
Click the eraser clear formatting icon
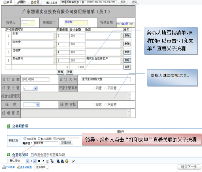pyautogui.click(x=73, y=161)
